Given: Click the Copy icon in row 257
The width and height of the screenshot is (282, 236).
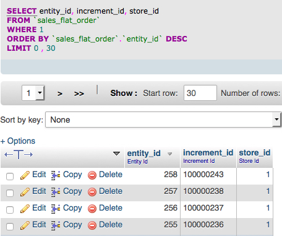Looking at the screenshot, I should coord(56,192).
